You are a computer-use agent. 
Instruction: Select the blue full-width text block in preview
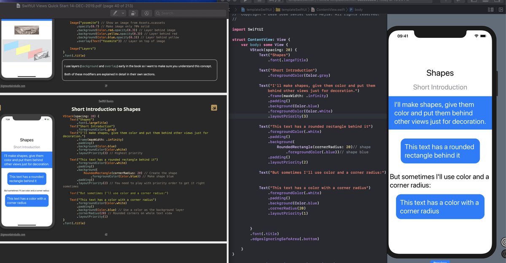coord(440,113)
